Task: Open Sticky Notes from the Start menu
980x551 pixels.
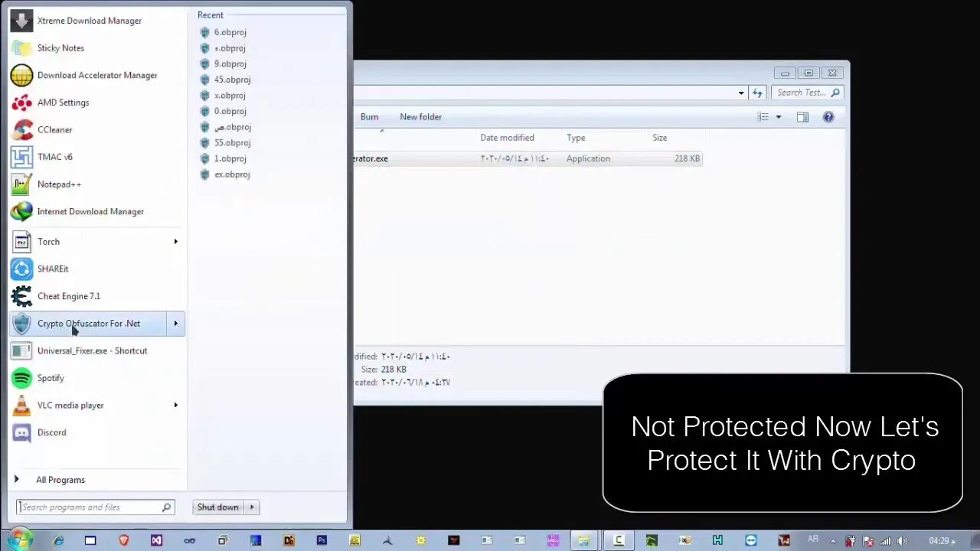Action: 96,47
